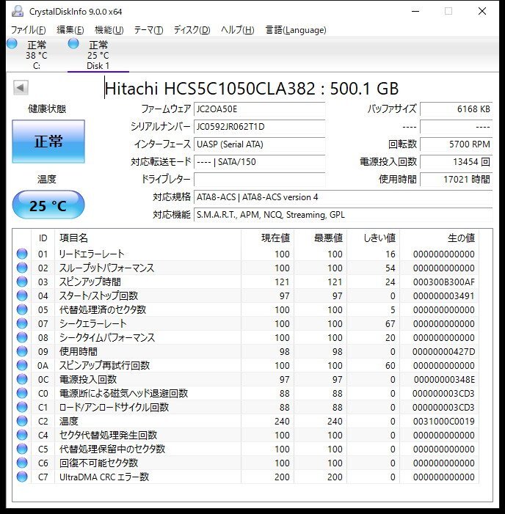Open the ヘルプ(H) menu

click(237, 30)
